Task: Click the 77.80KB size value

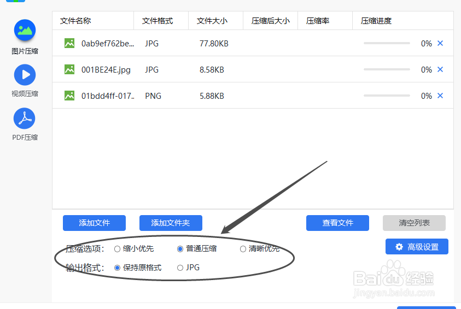Action: tap(214, 44)
